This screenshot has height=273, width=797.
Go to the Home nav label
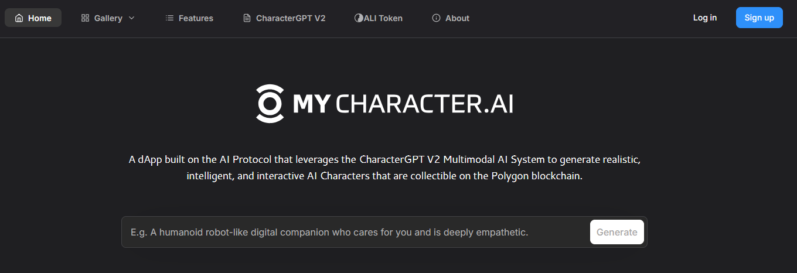[40, 18]
